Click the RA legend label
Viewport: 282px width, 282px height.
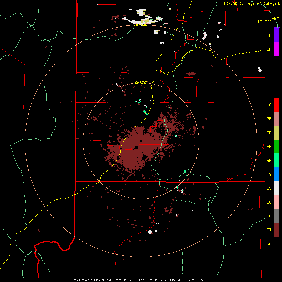tap(269, 161)
